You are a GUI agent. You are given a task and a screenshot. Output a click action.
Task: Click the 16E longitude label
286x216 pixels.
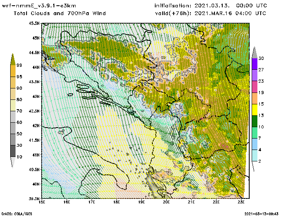(67, 202)
